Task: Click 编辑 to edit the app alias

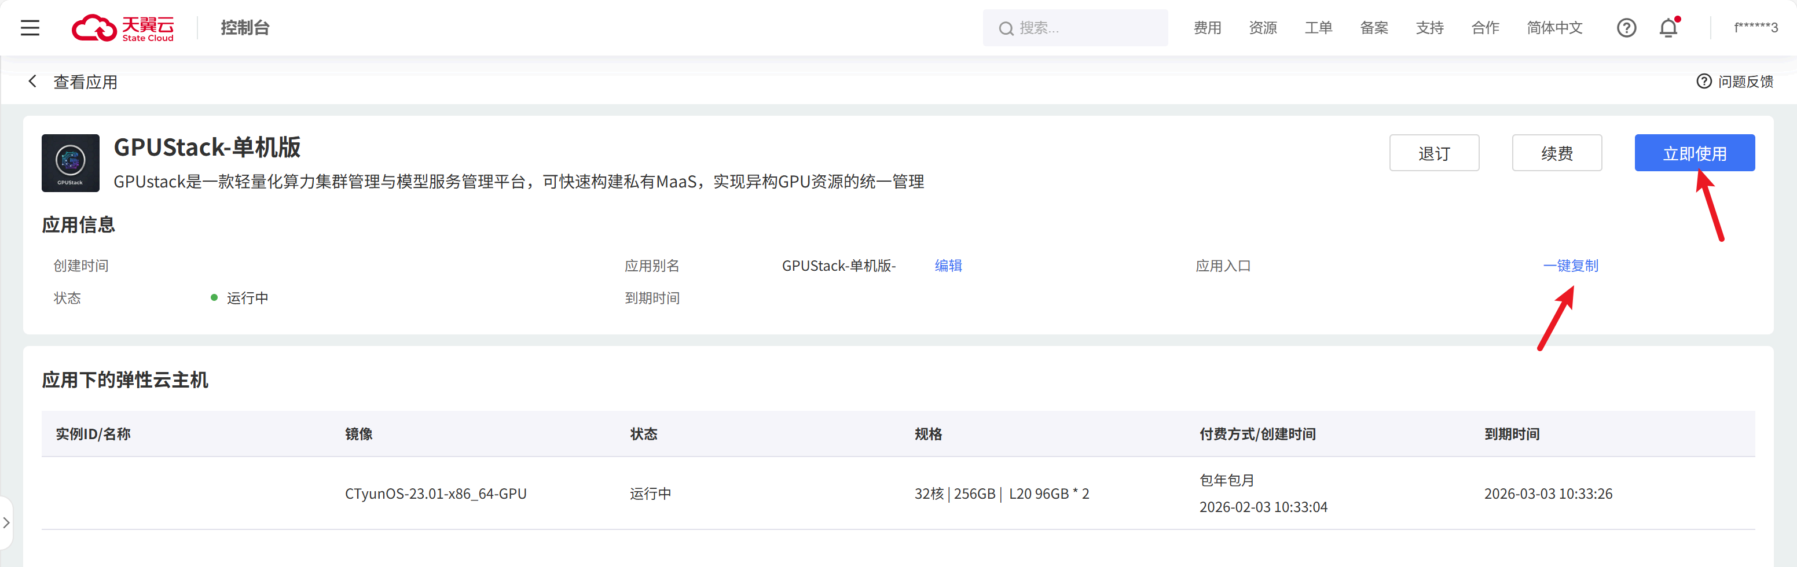Action: [x=948, y=266]
